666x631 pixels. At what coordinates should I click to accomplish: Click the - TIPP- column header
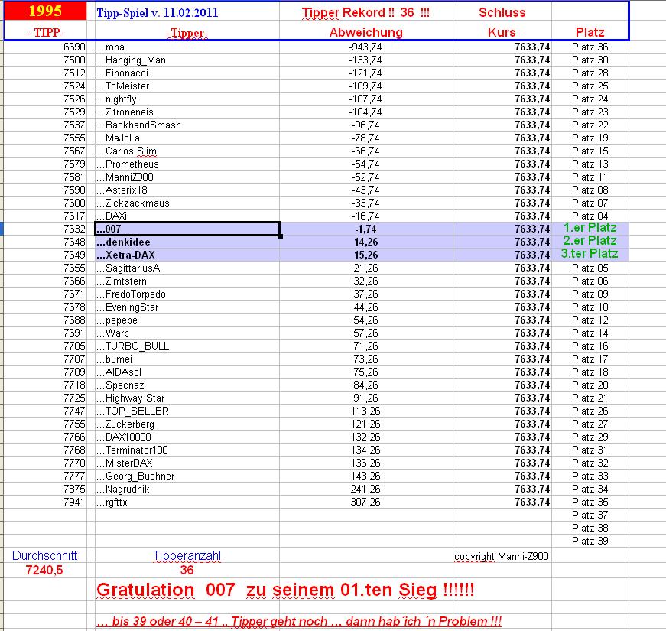45,33
